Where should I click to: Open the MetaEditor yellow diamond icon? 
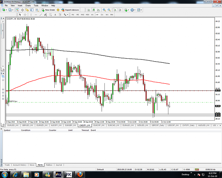(x=58, y=10)
